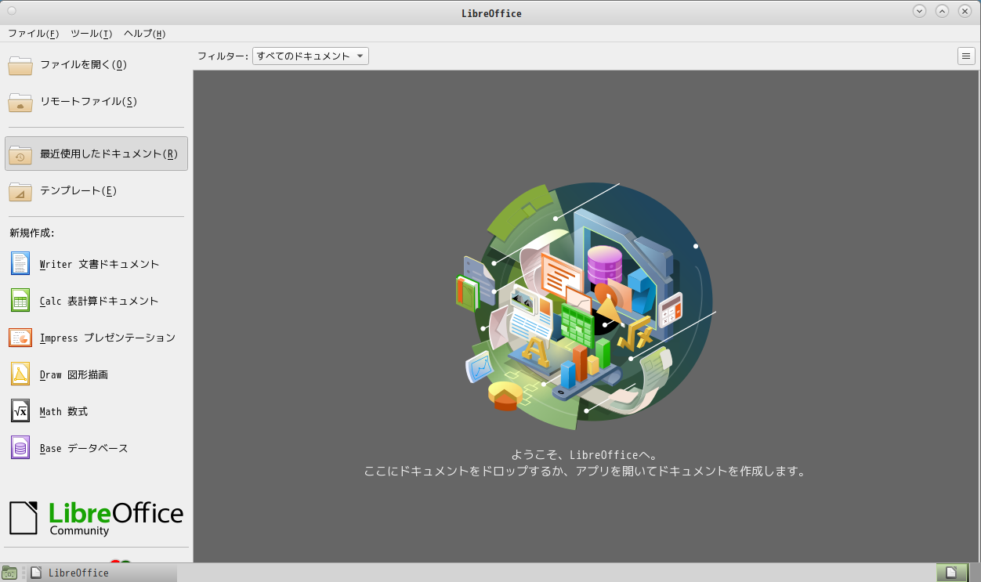Click the Calc spreadsheet icon
981x582 pixels.
(20, 301)
